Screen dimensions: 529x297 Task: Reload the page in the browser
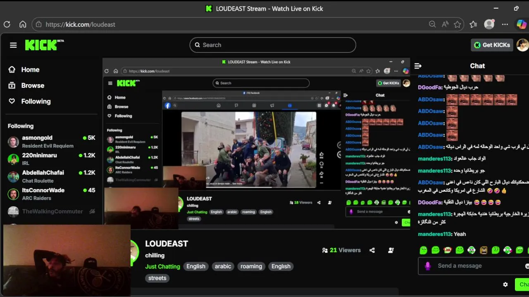pos(7,24)
